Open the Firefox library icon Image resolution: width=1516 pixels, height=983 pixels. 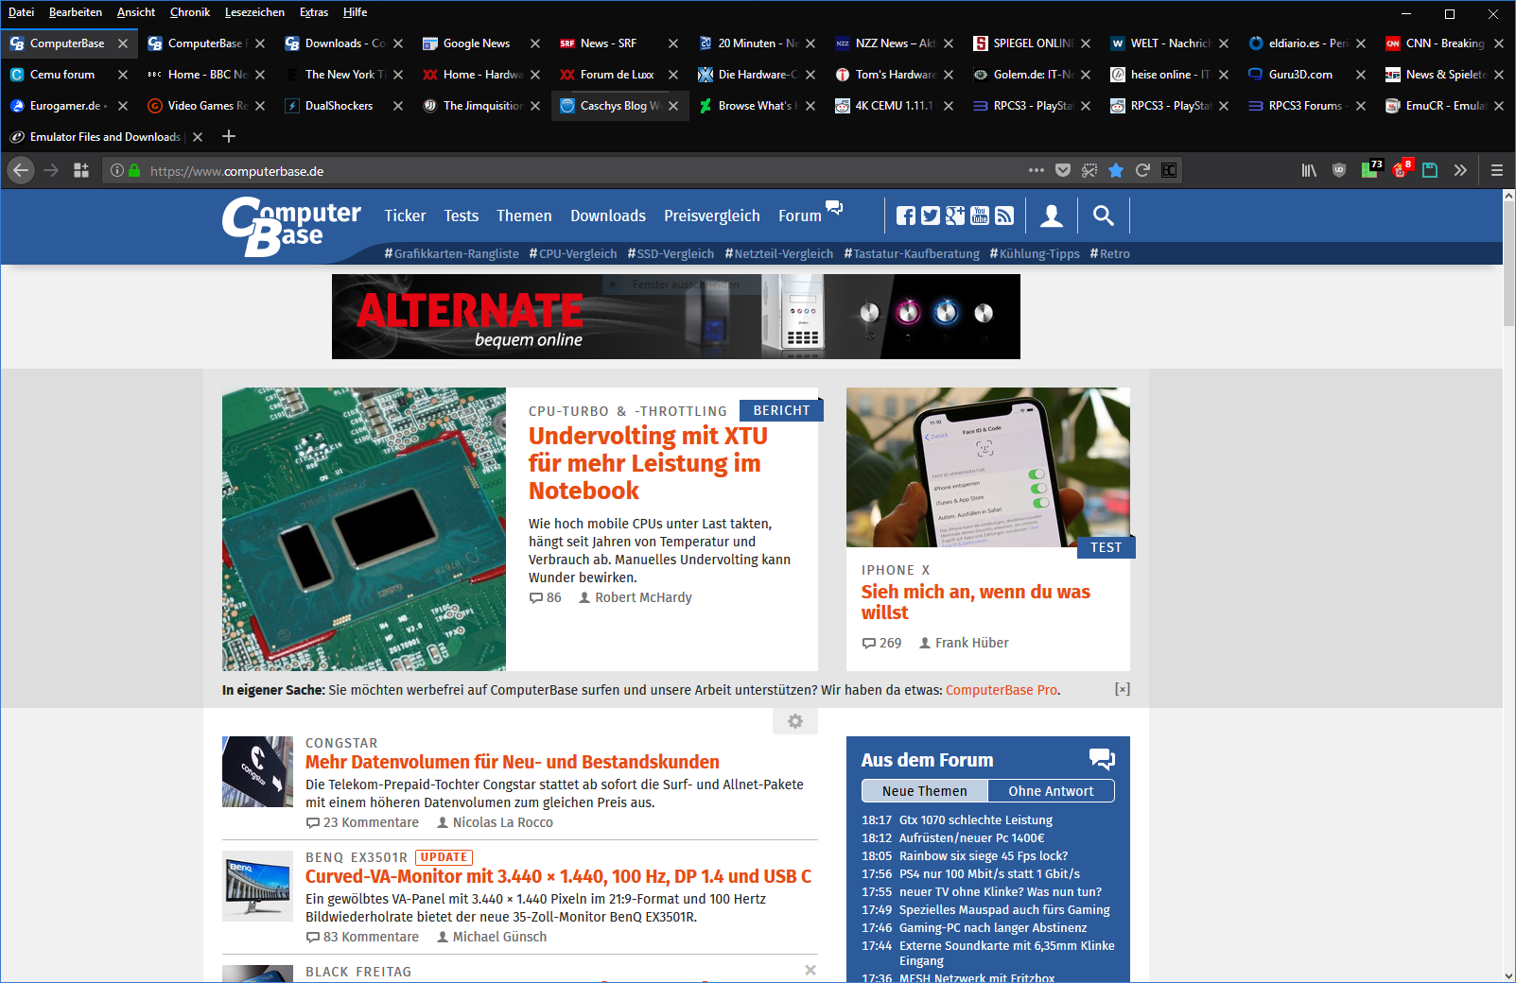1309,170
